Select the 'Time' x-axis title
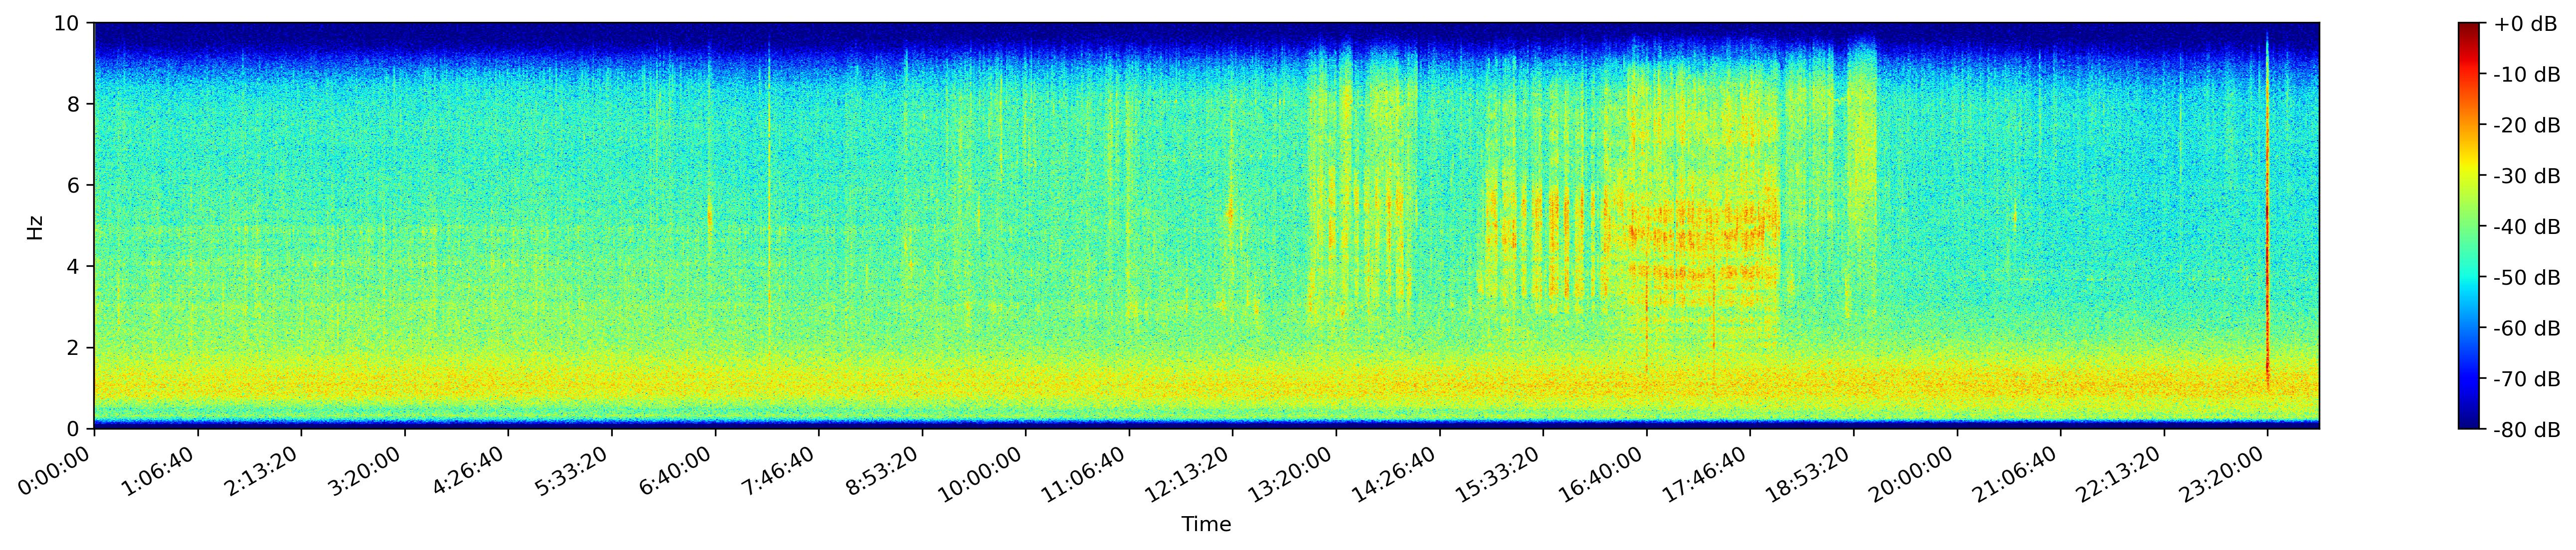 click(x=1206, y=525)
